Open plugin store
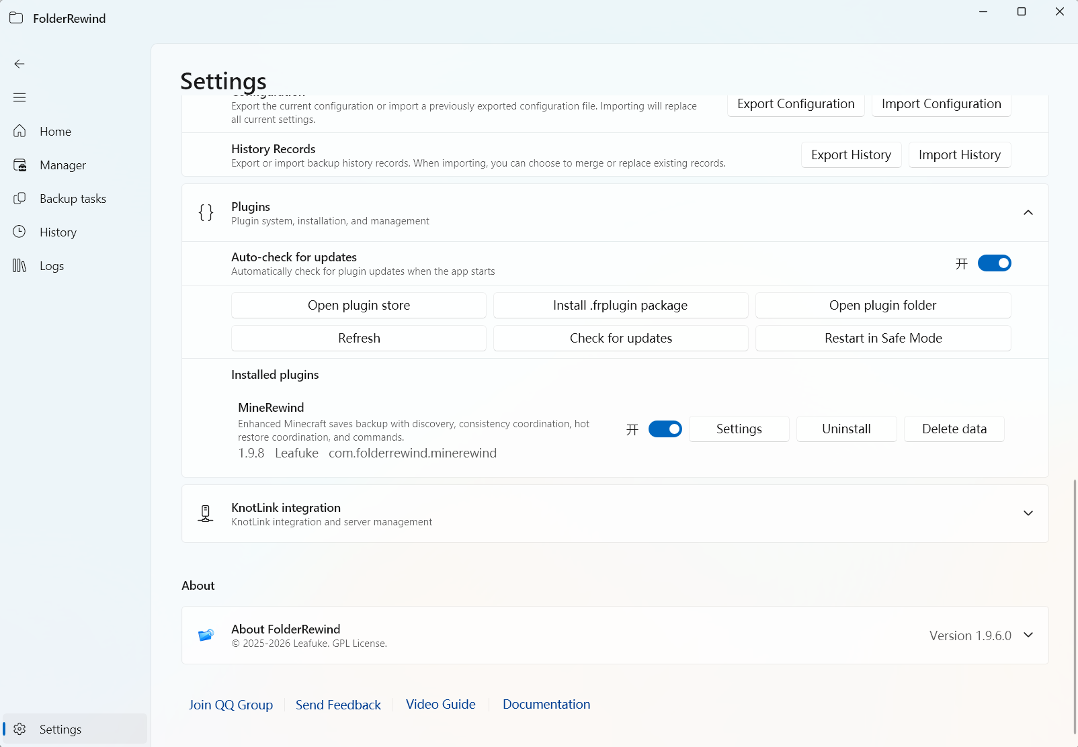Image resolution: width=1078 pixels, height=747 pixels. coord(359,305)
